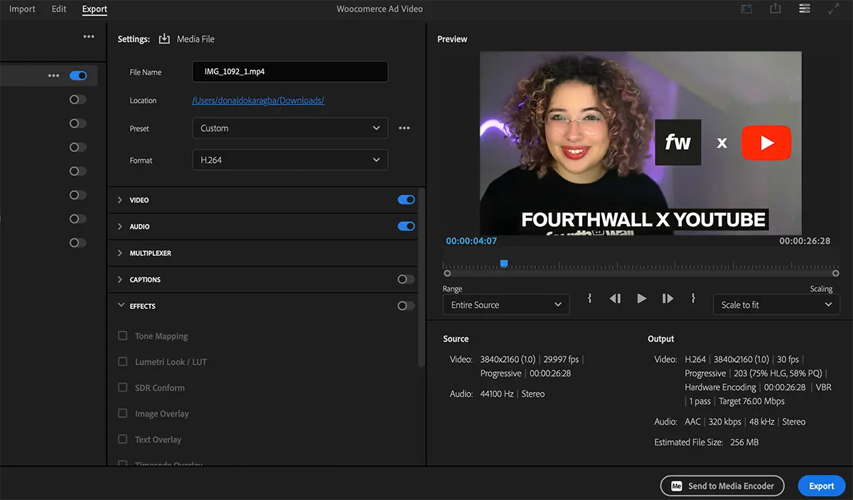
Task: Click the File Name input field
Action: [290, 72]
